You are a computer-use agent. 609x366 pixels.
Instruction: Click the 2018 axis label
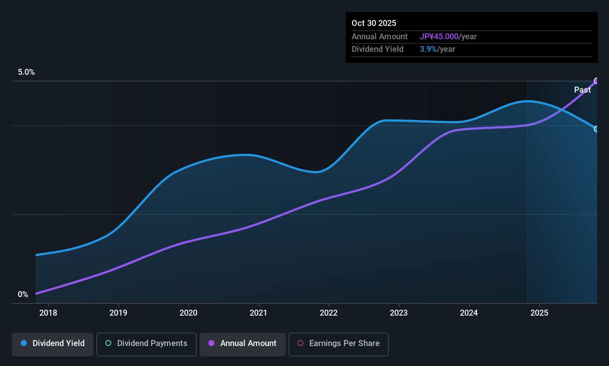coord(47,313)
